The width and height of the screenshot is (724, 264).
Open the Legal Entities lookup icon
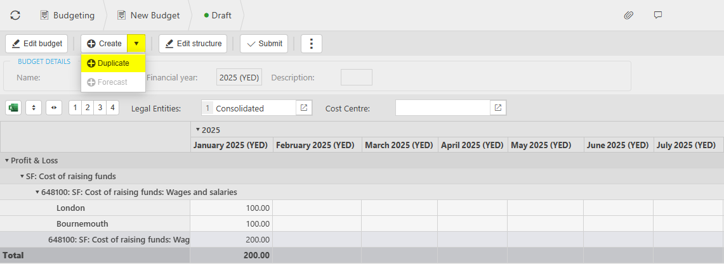tap(304, 108)
